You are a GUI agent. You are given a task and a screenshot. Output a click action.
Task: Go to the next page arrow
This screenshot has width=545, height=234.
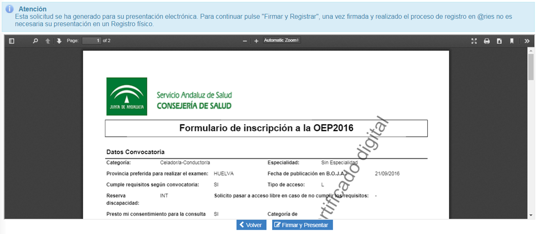pyautogui.click(x=59, y=41)
